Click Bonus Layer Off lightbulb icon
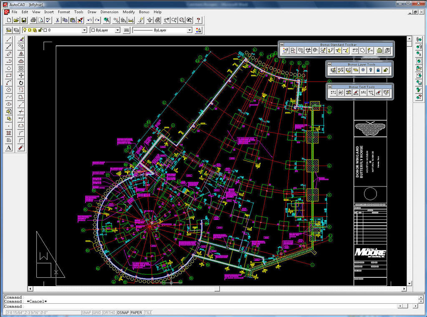This screenshot has height=317, width=427. click(x=371, y=70)
